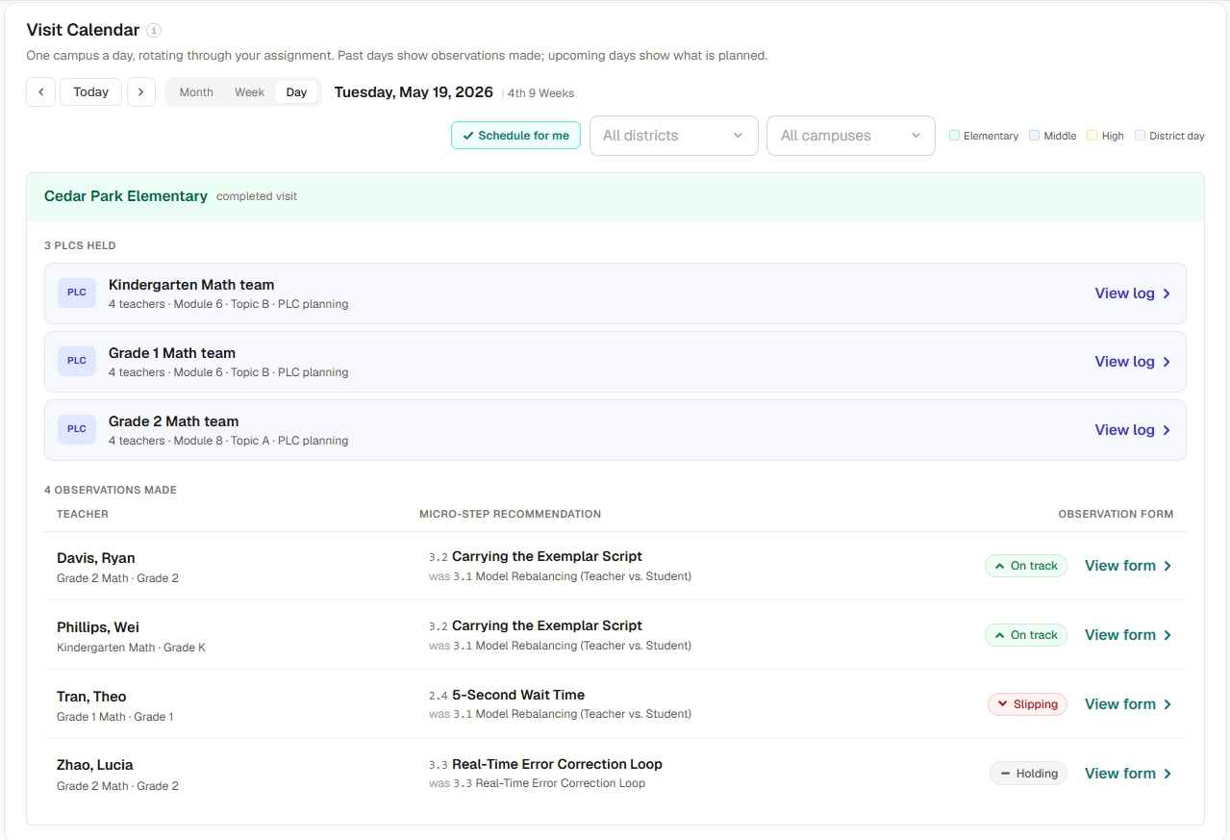Open the All campuses dropdown

tap(850, 136)
